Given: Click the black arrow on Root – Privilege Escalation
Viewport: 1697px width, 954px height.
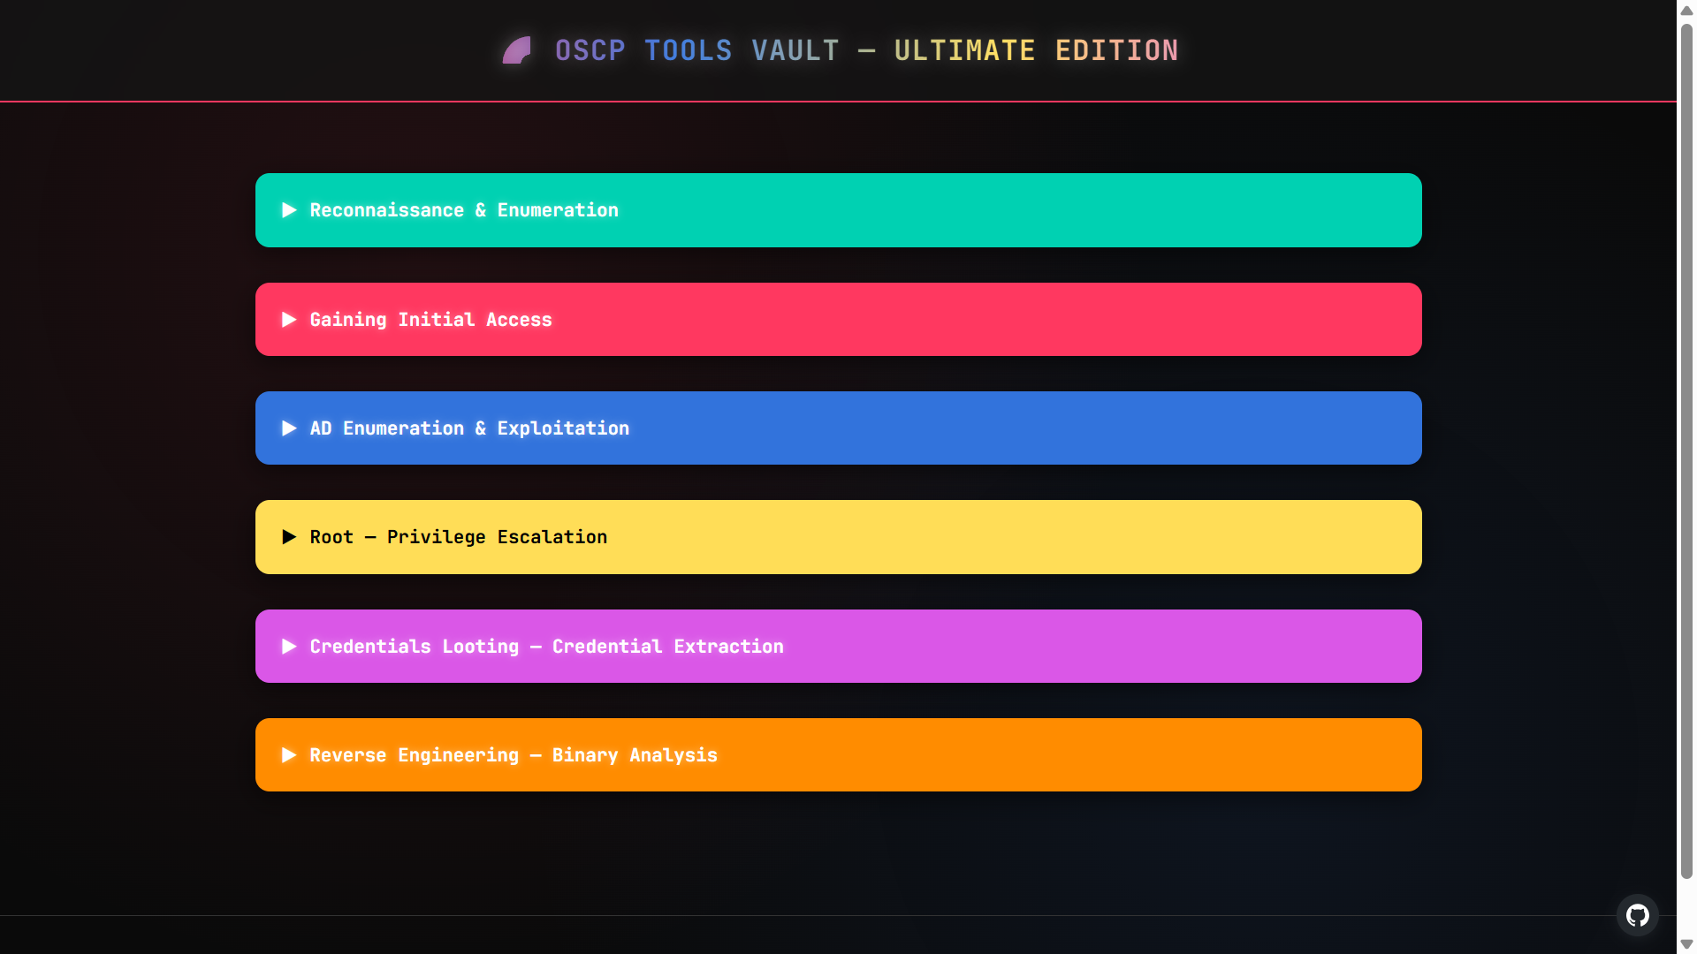Looking at the screenshot, I should point(289,537).
